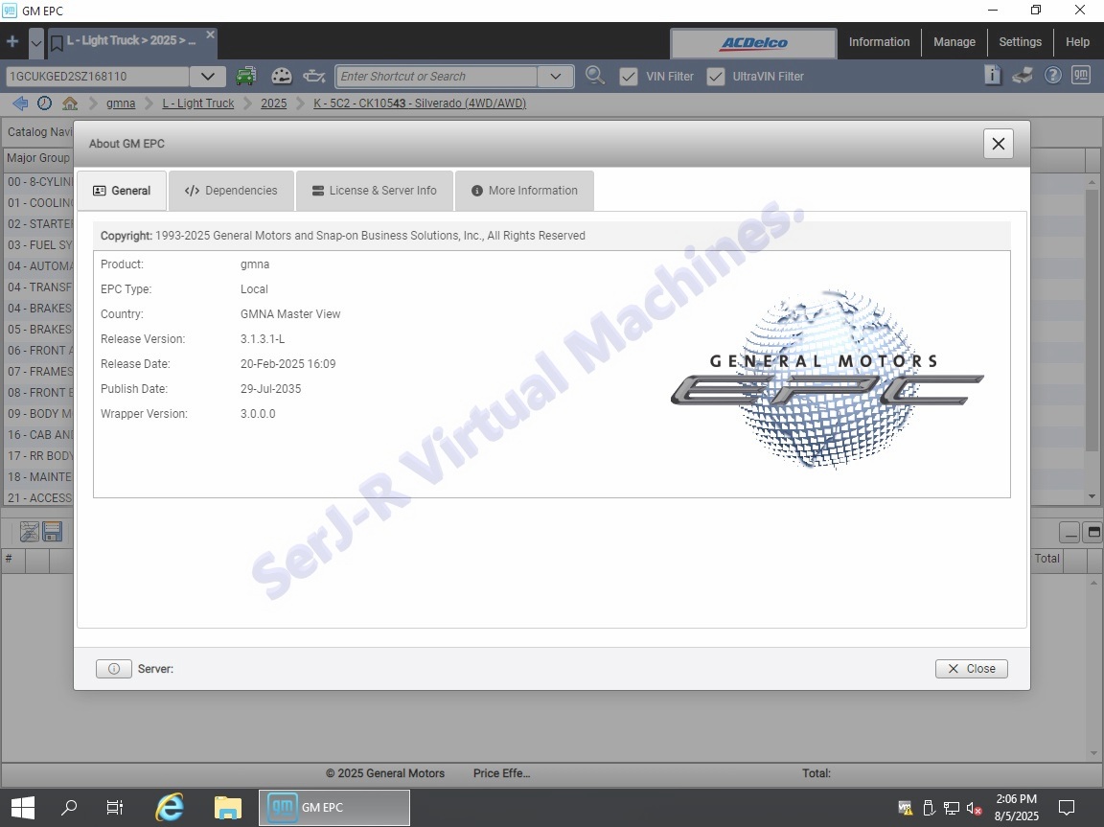Close About GM EPC with X button
The image size is (1104, 827).
[998, 144]
